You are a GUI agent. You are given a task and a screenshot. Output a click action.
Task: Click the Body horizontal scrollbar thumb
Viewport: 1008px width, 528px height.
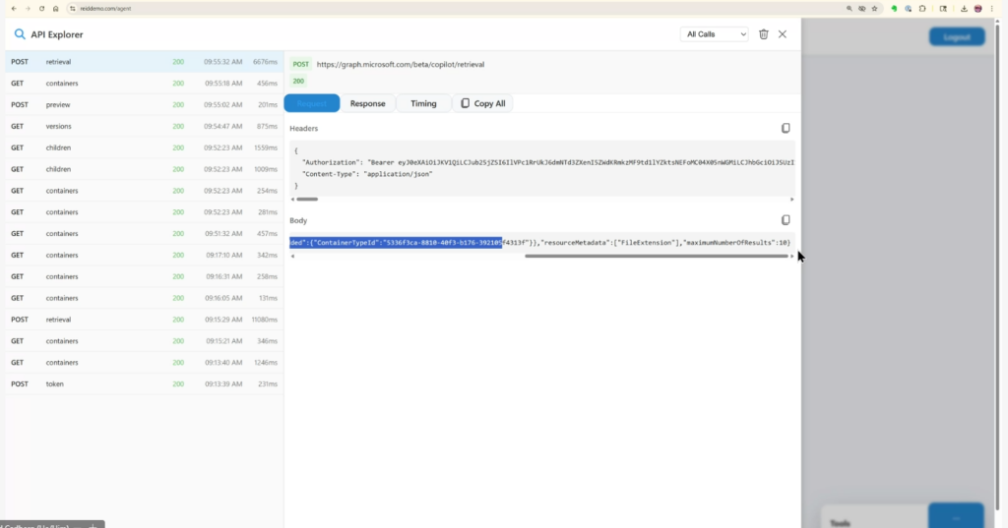coord(657,257)
